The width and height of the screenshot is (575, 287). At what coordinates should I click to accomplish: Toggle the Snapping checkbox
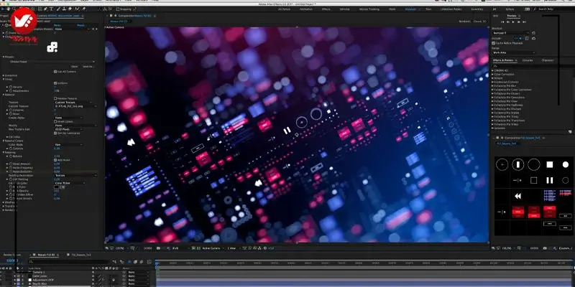pos(118,9)
